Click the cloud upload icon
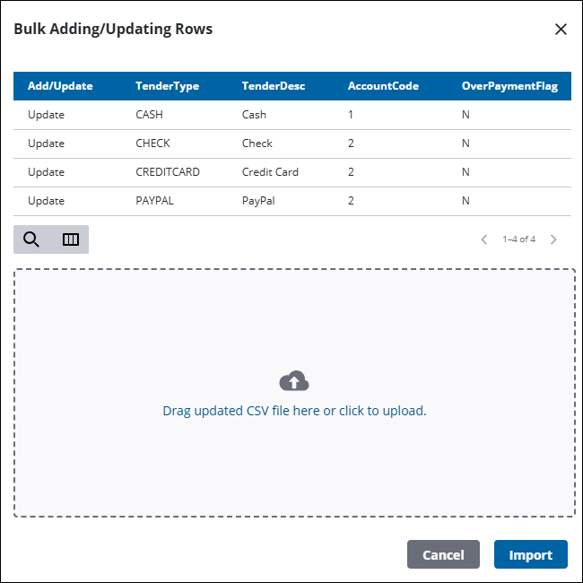This screenshot has width=583, height=583. (x=294, y=381)
